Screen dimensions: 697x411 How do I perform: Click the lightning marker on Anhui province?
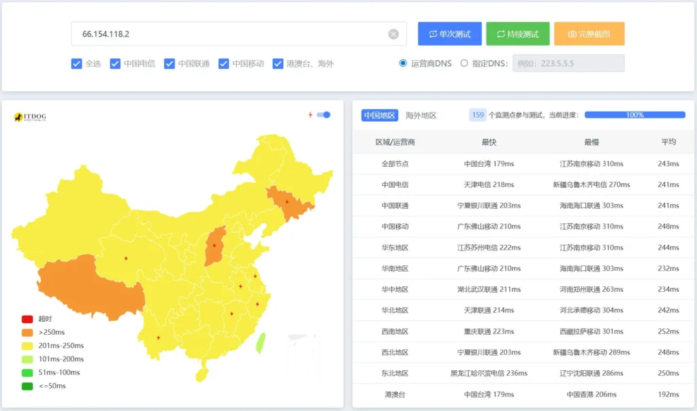point(240,286)
